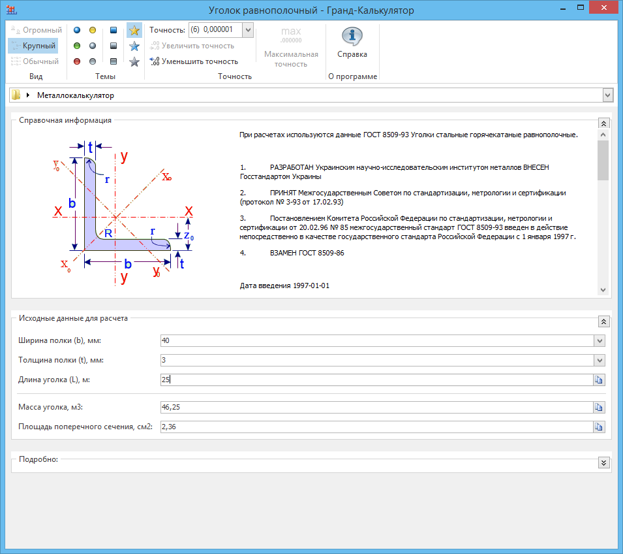Copy the Длина уголка value icon

click(599, 380)
